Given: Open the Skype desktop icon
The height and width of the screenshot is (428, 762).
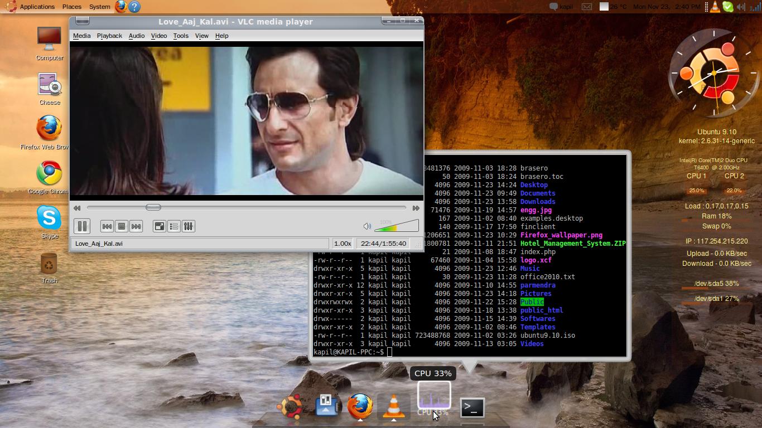Looking at the screenshot, I should tap(49, 222).
